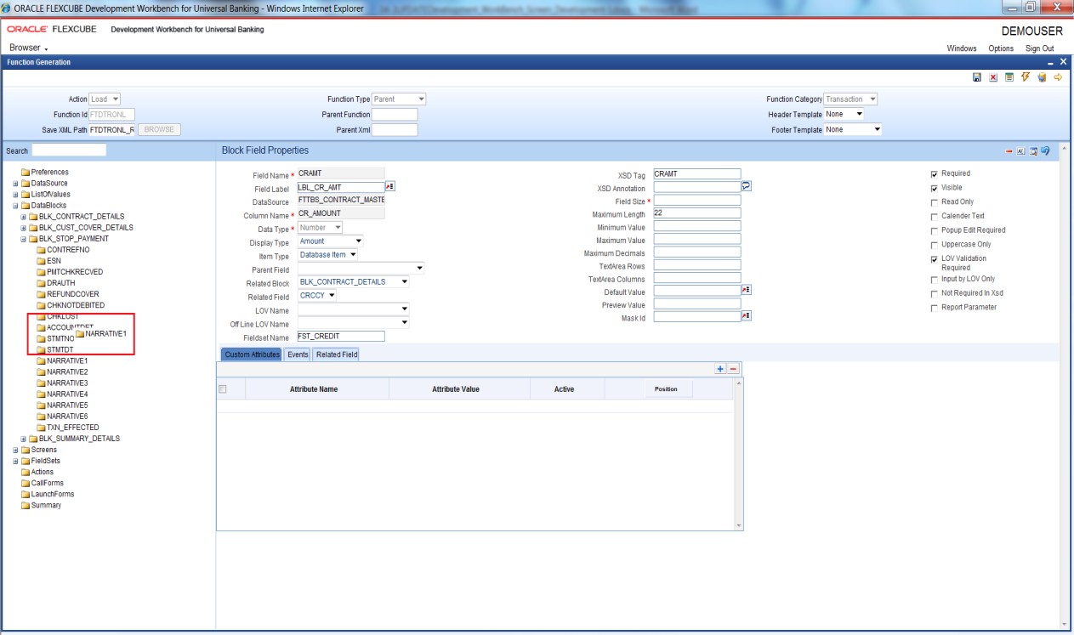Click the preview screen icon in properties header
Image resolution: width=1074 pixels, height=635 pixels.
1032,150
